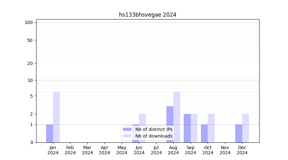The height and width of the screenshot is (160, 288).
Task: Click the Feb 2024 x-axis label
Action: 70,150
